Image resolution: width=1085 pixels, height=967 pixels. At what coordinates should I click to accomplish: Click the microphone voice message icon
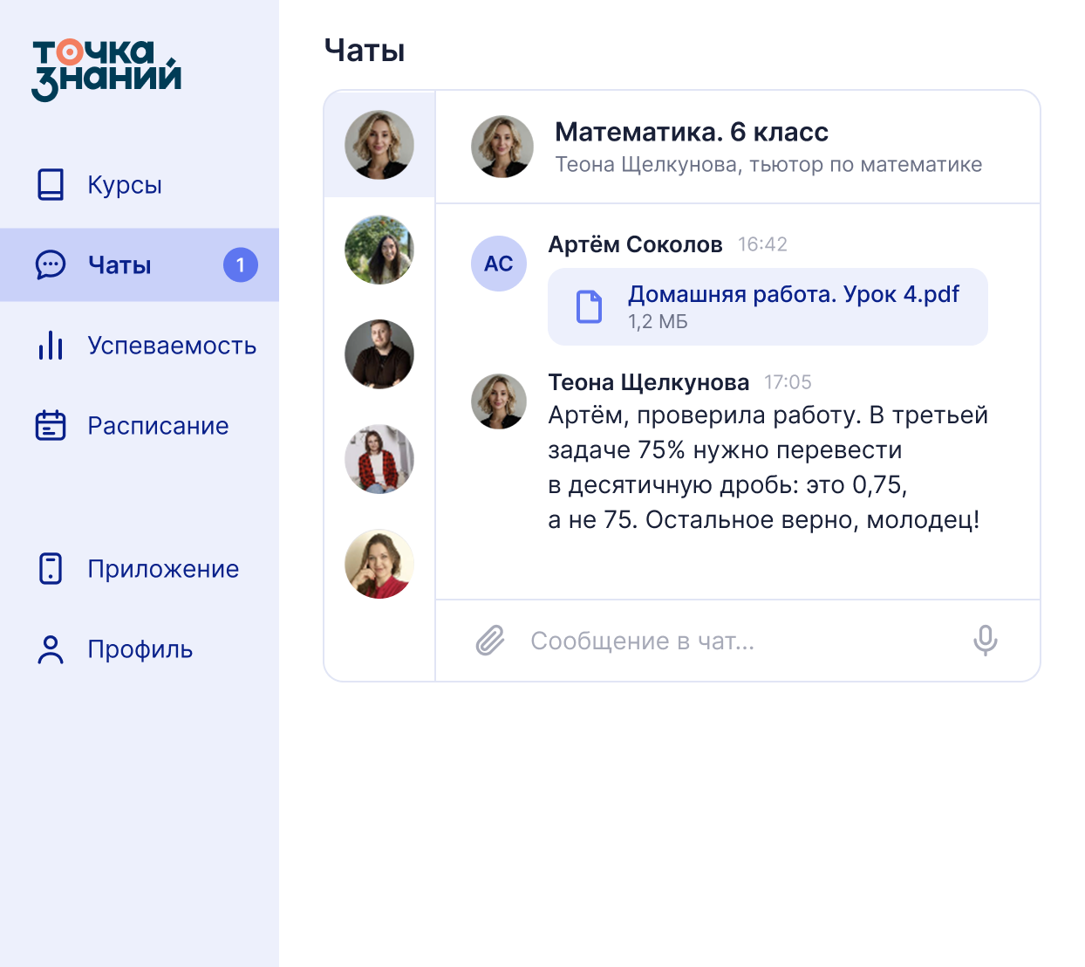click(x=986, y=641)
